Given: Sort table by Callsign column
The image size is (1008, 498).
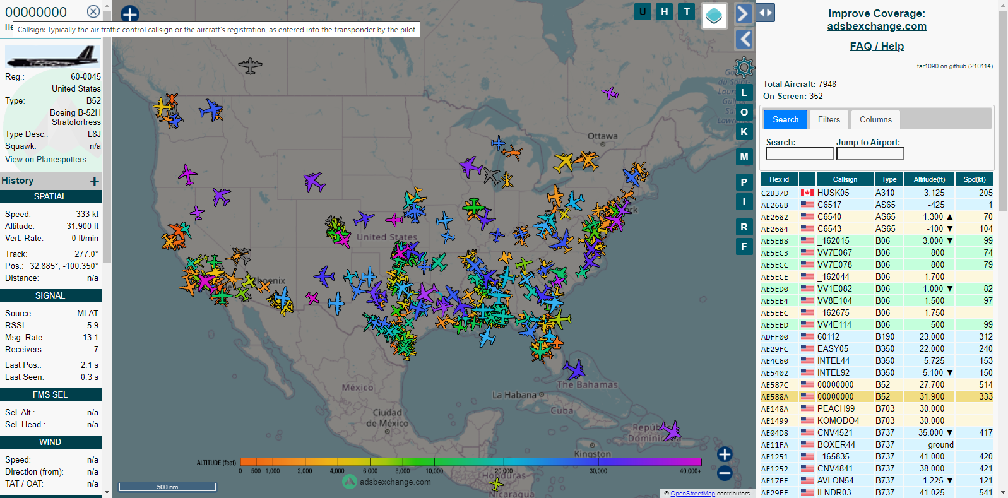Looking at the screenshot, I should 845,179.
